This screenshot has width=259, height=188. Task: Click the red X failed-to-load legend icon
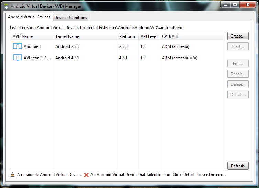click(x=86, y=175)
